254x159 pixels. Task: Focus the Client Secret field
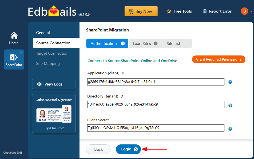(x=156, y=128)
